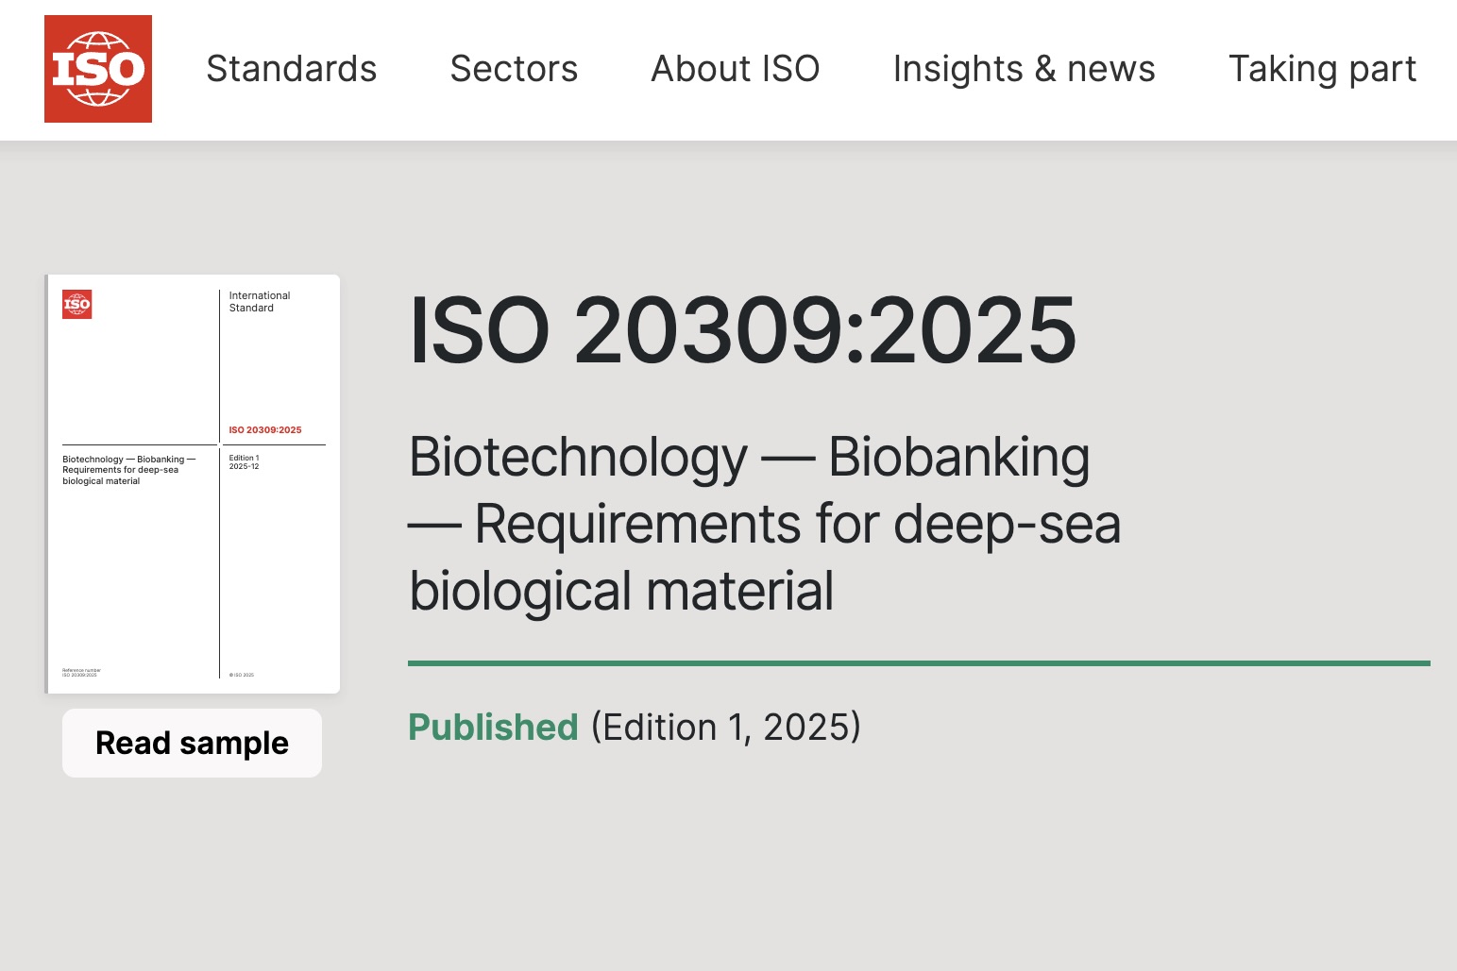
Task: Open the Sectors menu
Action: coord(514,69)
